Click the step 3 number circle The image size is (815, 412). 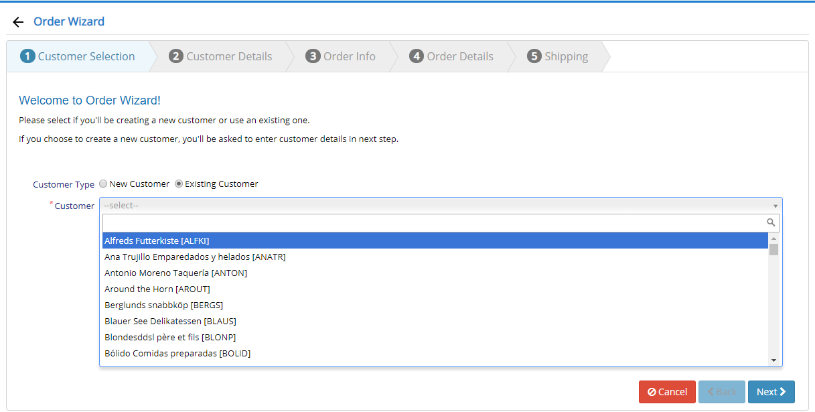pyautogui.click(x=313, y=56)
